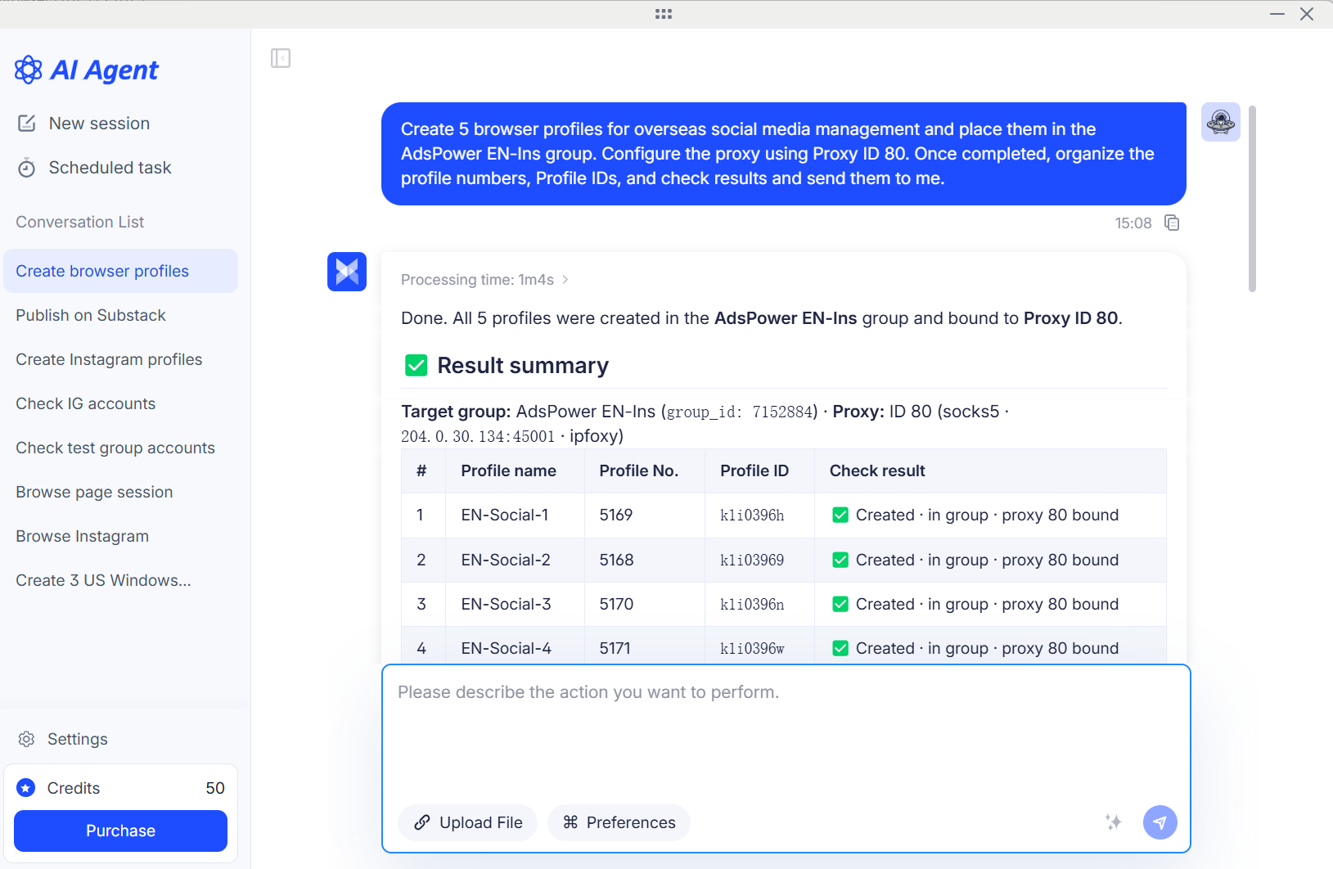Click the New session pencil icon
1333x869 pixels.
(x=27, y=124)
